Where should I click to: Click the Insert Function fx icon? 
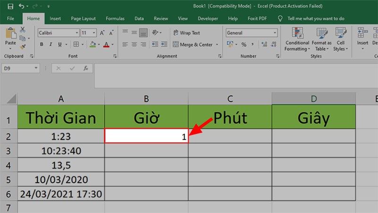(x=86, y=68)
